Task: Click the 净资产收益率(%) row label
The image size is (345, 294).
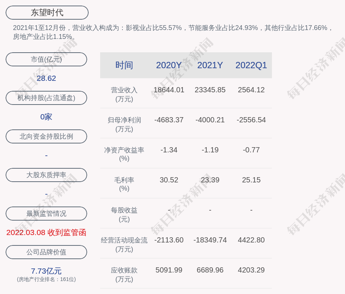Action: [x=124, y=154]
